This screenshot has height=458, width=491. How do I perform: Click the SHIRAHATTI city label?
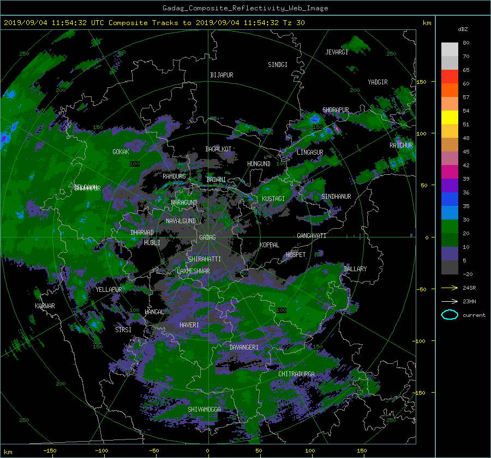click(205, 259)
